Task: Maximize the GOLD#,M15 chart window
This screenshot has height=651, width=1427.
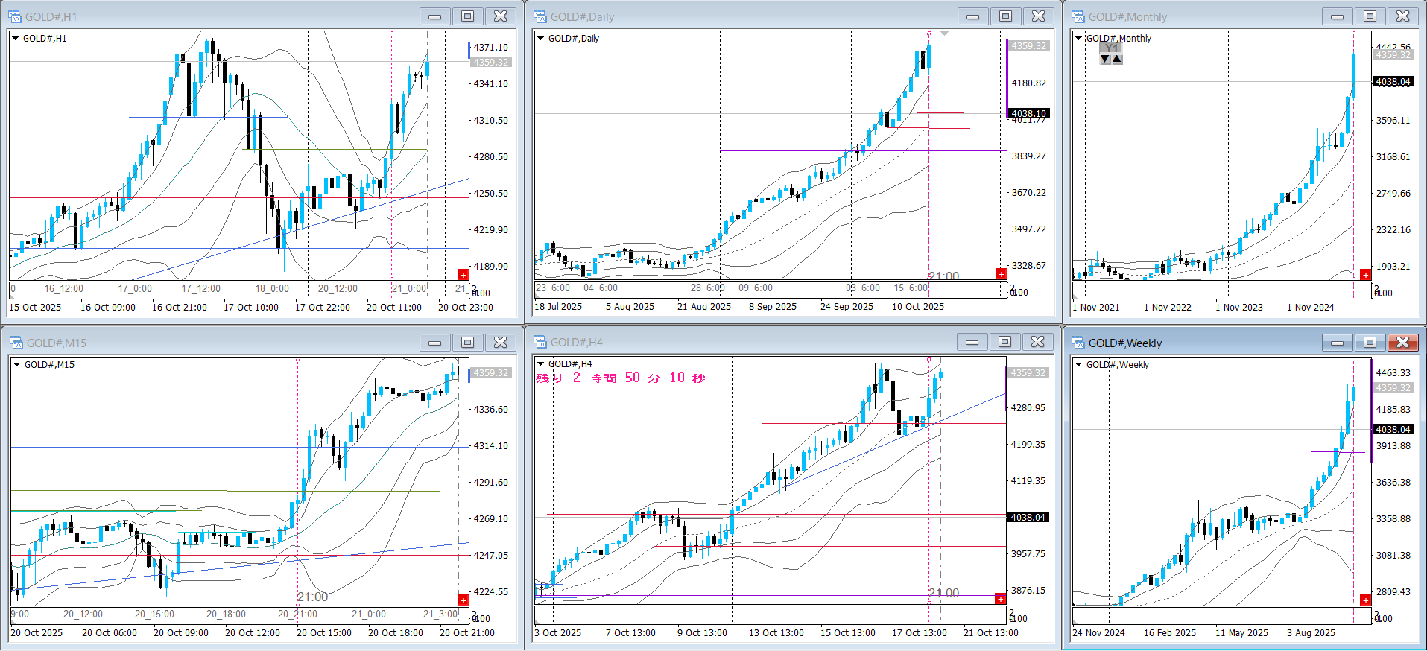Action: (x=467, y=343)
